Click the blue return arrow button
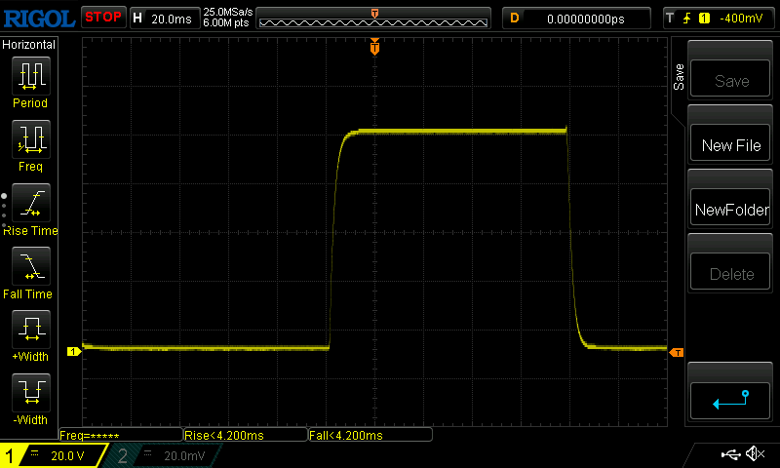Image resolution: width=780 pixels, height=468 pixels. pyautogui.click(x=729, y=401)
